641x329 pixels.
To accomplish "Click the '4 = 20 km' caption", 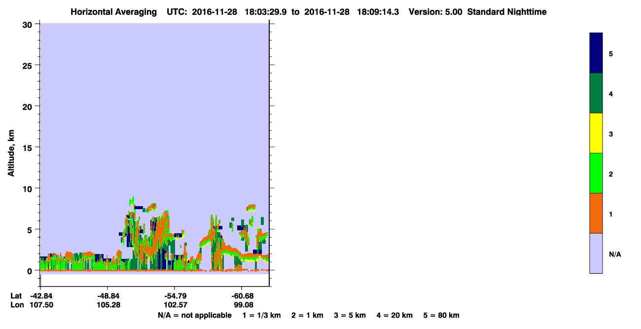I will pos(395,315).
